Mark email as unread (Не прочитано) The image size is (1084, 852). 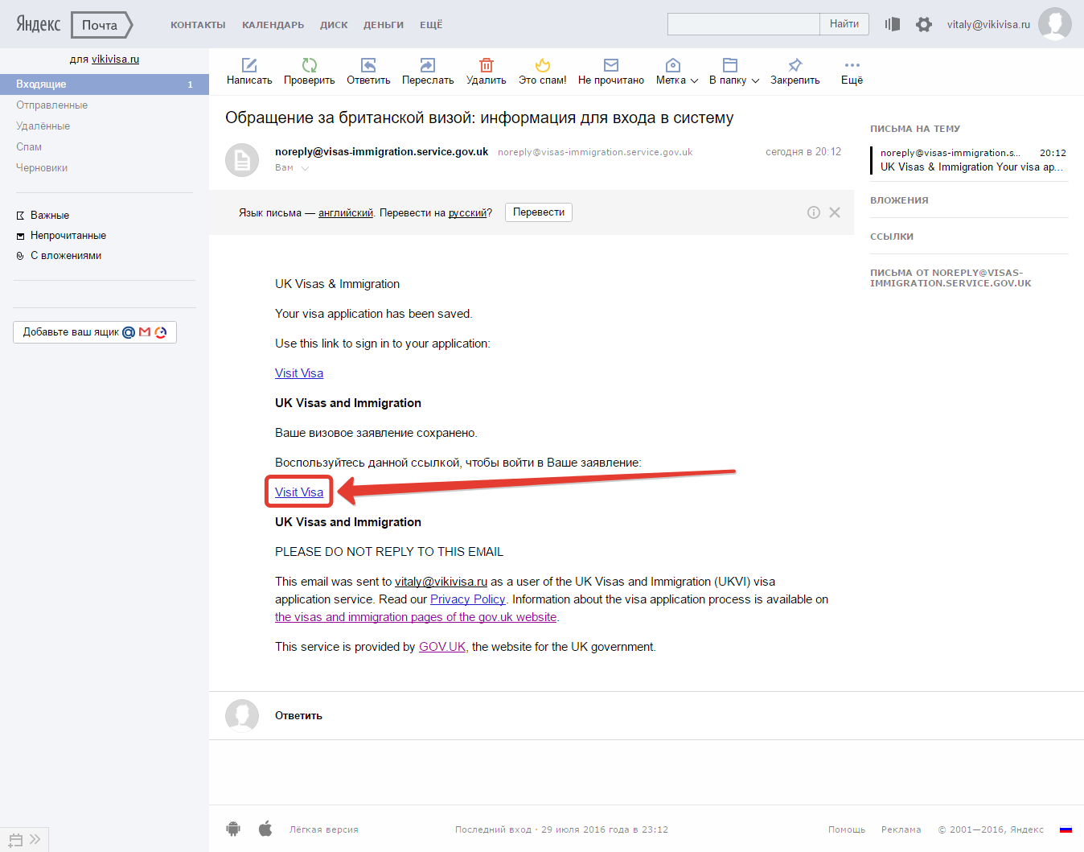coord(611,72)
